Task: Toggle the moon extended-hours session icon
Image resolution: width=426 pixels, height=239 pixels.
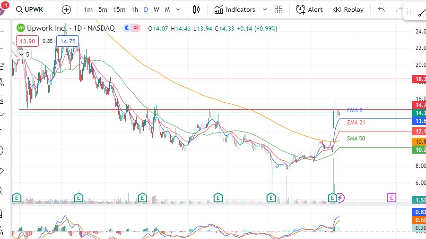Action: (x=127, y=28)
